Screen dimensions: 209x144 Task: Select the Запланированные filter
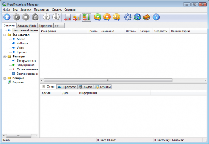coord(27,74)
